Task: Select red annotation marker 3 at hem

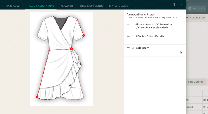Action: coord(37,97)
